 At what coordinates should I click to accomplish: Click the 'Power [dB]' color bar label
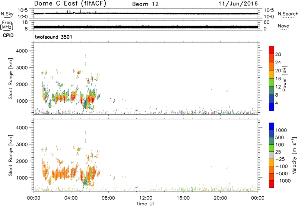pos(285,78)
